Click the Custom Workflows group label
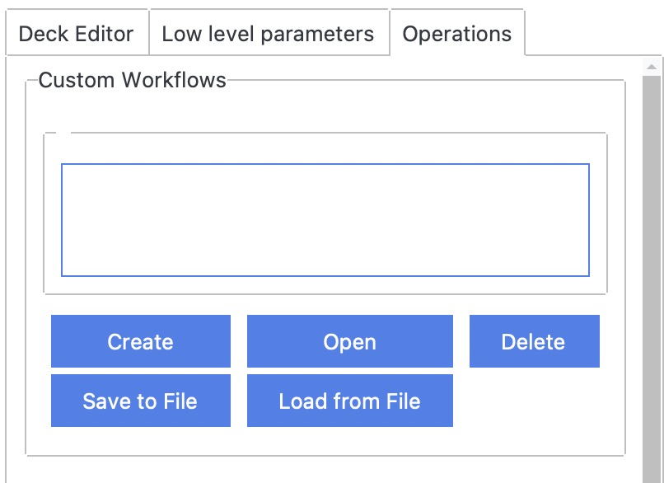 [132, 80]
